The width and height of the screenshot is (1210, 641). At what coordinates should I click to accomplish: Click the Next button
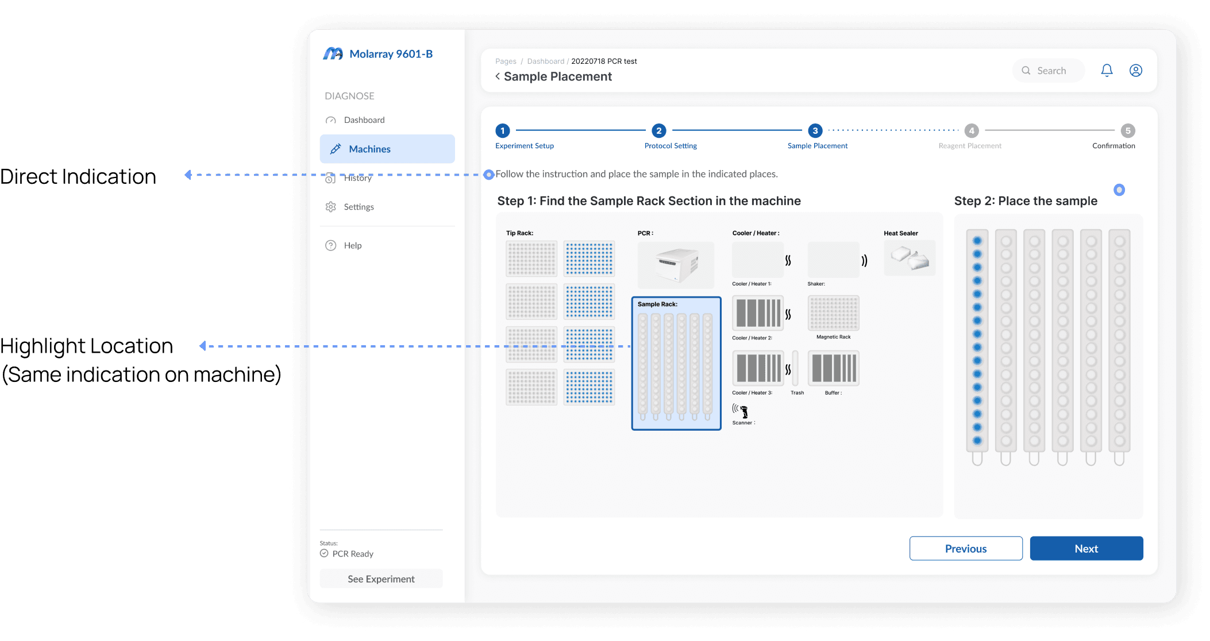click(x=1086, y=549)
